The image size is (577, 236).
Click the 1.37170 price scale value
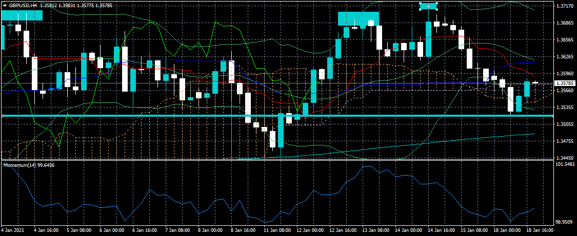tap(564, 6)
